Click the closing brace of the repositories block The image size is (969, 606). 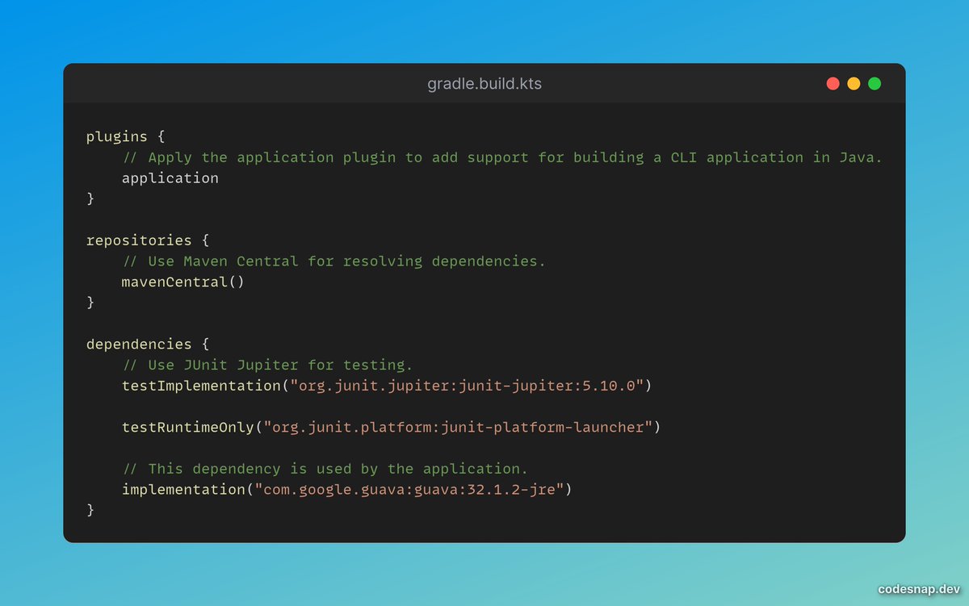(90, 303)
